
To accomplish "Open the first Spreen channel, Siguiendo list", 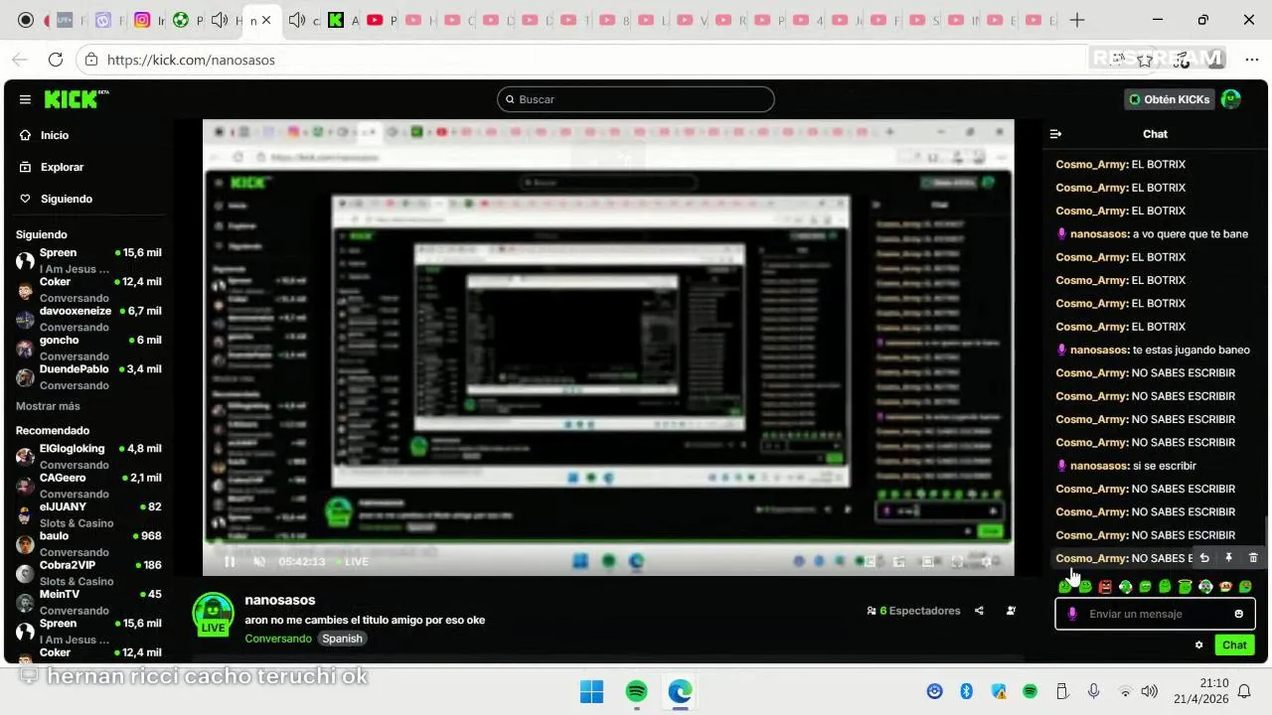I will [x=88, y=260].
